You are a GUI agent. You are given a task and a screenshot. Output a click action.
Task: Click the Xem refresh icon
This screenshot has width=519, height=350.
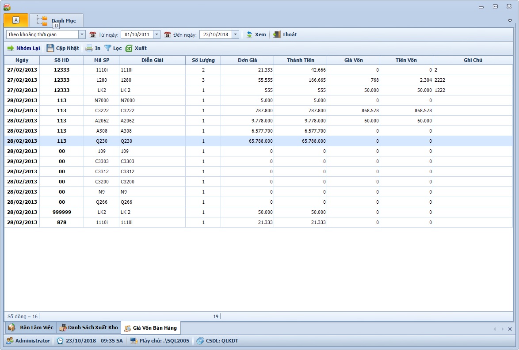(249, 34)
